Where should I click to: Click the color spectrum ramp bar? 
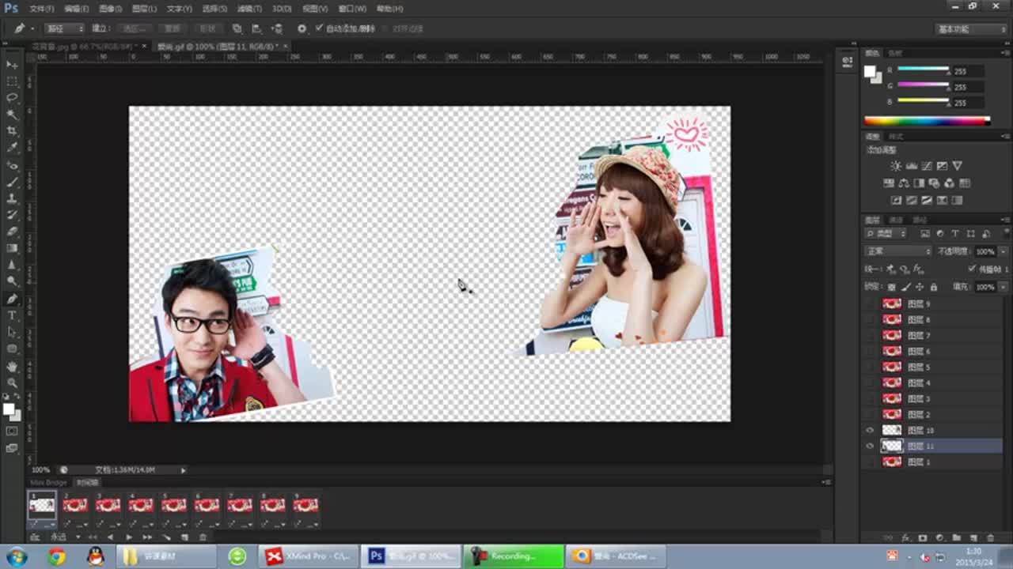(927, 121)
